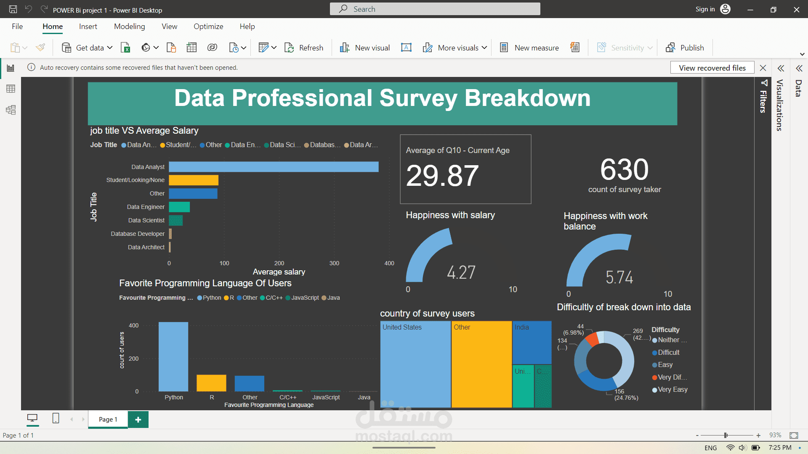Add a new page with plus tab
Screen dimensions: 808x454
(x=138, y=420)
